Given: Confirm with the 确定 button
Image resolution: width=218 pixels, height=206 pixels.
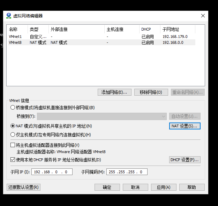Looking at the screenshot, I should coord(107,187).
